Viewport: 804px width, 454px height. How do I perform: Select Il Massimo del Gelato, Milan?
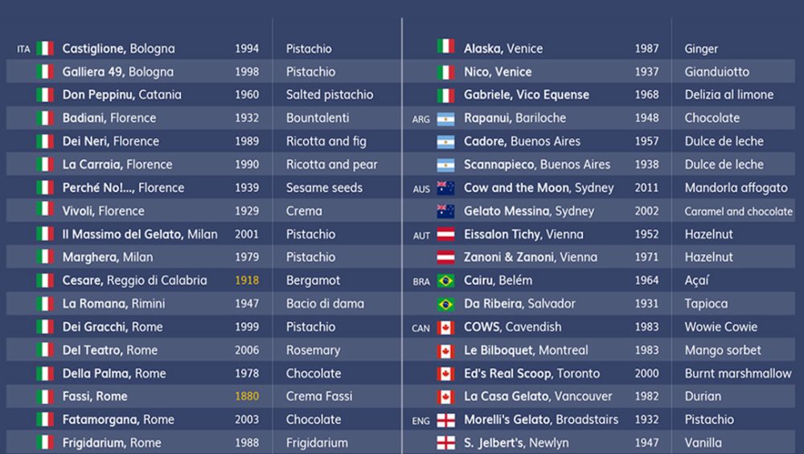[139, 235]
